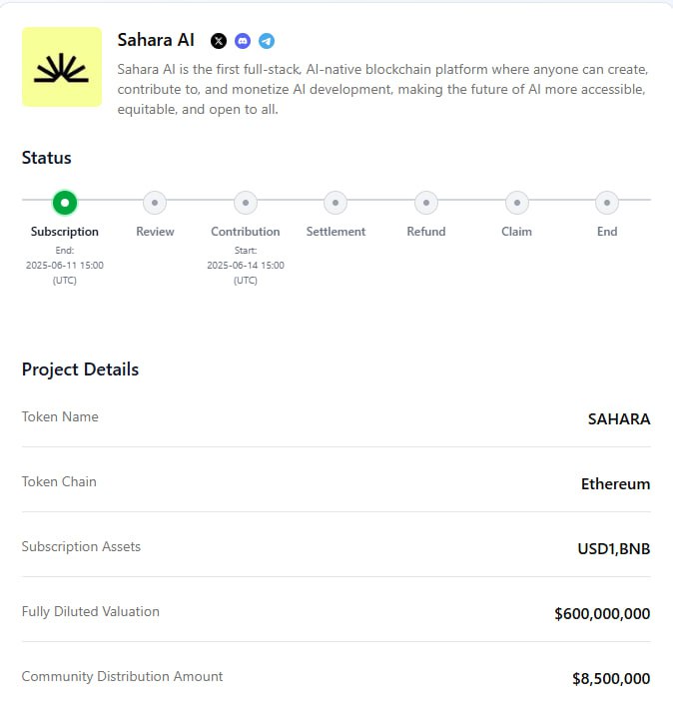Open Sahara AI's X (Twitter) profile icon
The height and width of the screenshot is (723, 673).
(x=219, y=41)
